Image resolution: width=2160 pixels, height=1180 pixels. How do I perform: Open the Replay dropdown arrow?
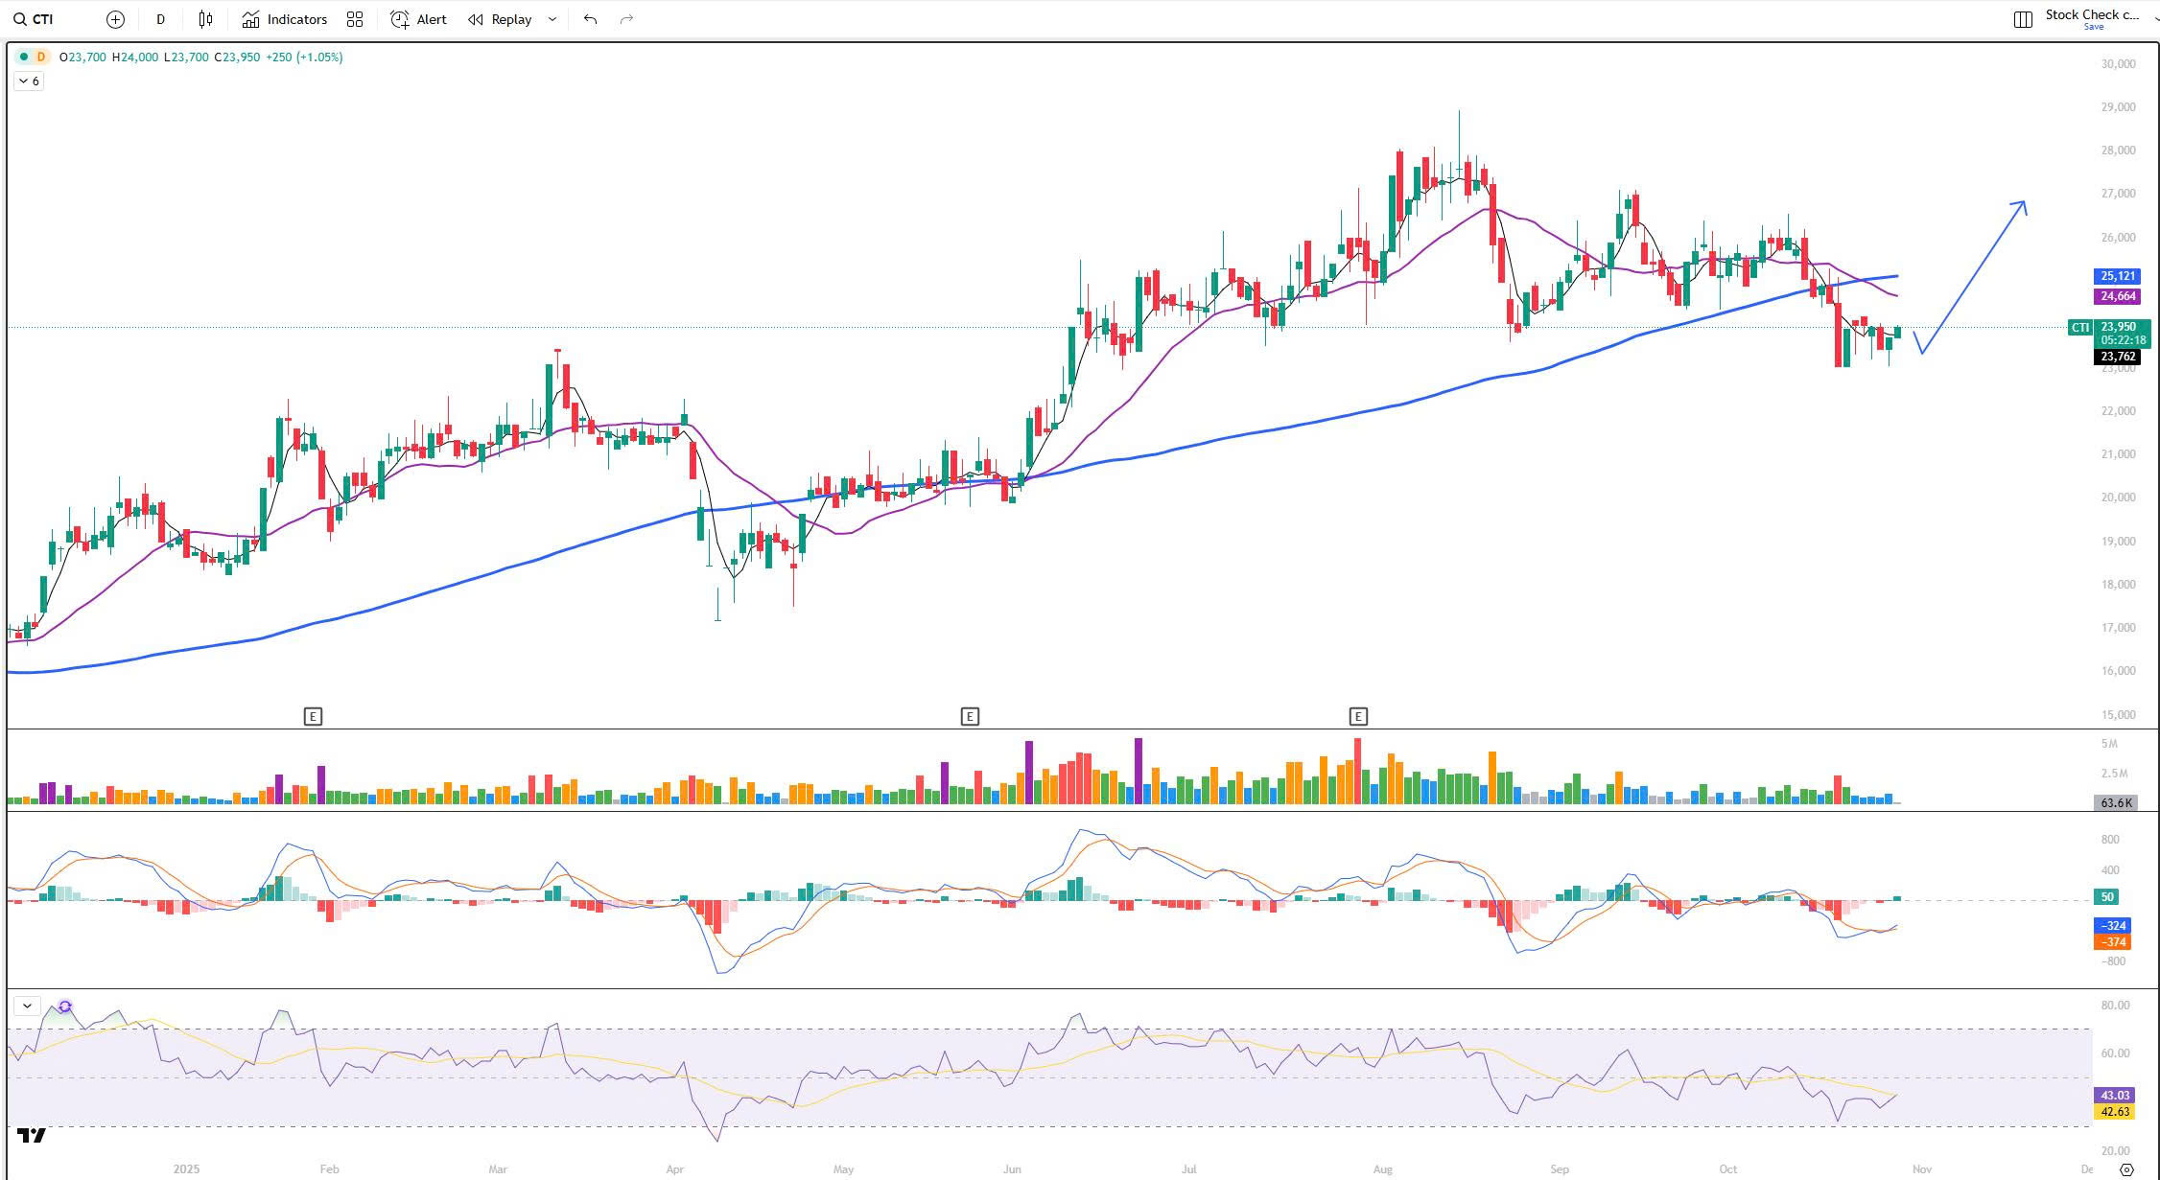click(552, 19)
